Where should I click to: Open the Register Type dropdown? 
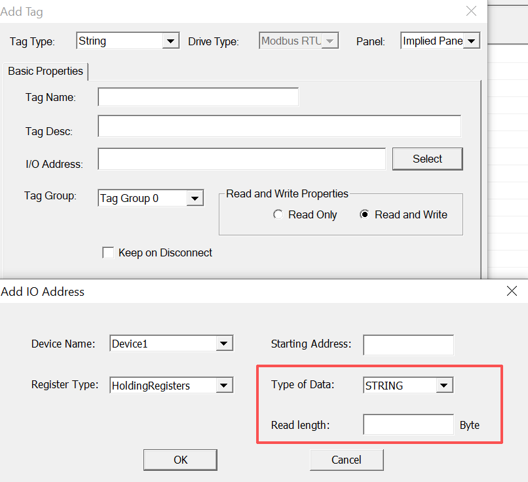[x=224, y=386]
